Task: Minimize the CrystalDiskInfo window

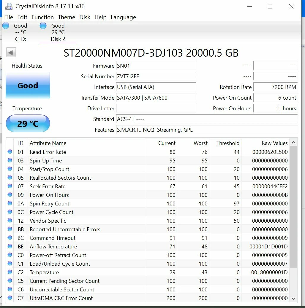Action: pos(249,6)
